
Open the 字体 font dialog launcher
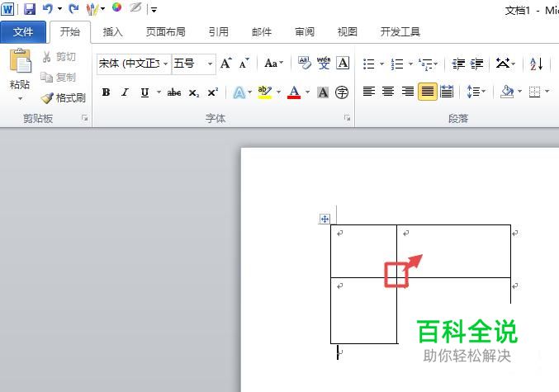click(x=347, y=117)
